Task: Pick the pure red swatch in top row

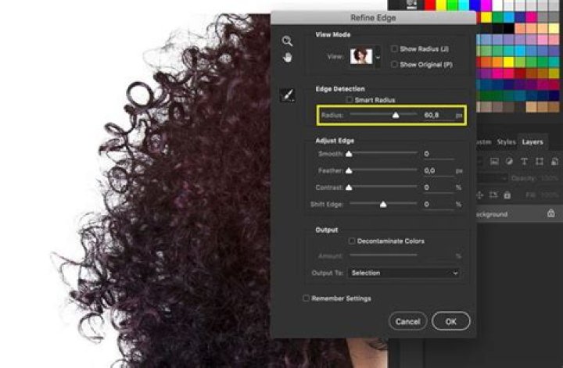Action: point(430,5)
